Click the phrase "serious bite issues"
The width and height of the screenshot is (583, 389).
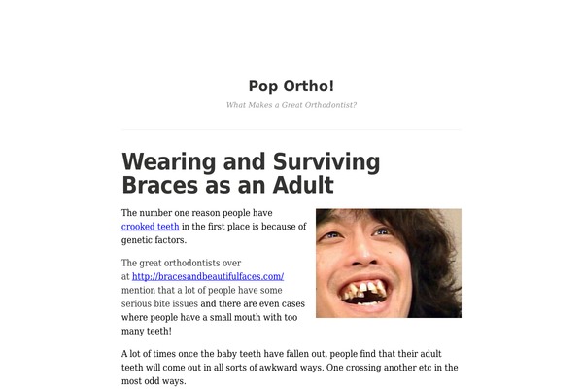pos(159,303)
